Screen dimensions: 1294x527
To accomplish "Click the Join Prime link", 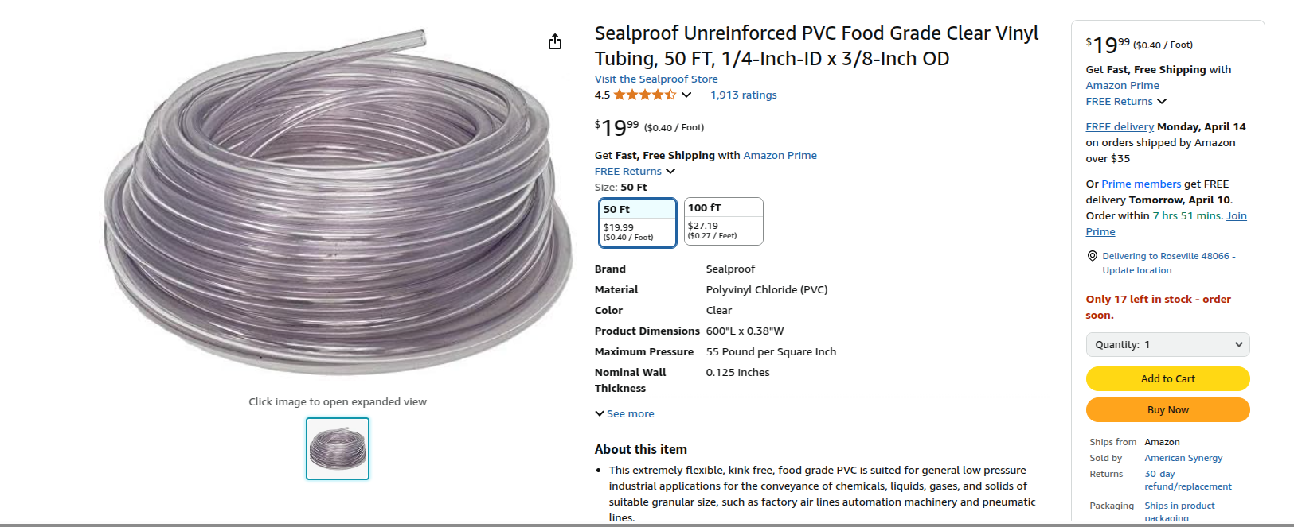I will tap(1236, 215).
